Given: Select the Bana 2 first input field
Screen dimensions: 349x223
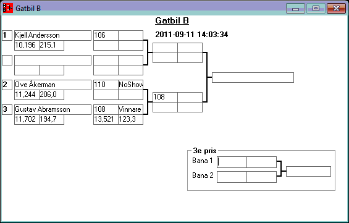Looking at the screenshot, I should click(x=232, y=177).
